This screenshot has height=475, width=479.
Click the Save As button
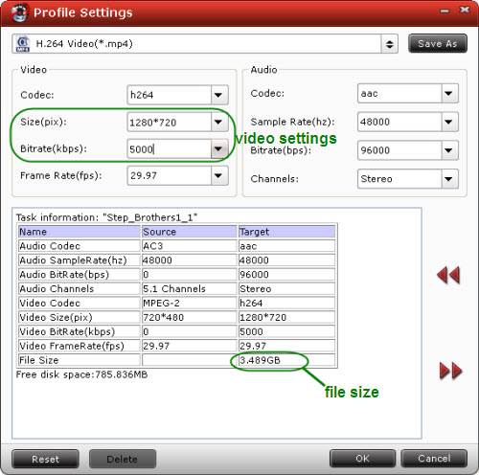(438, 43)
